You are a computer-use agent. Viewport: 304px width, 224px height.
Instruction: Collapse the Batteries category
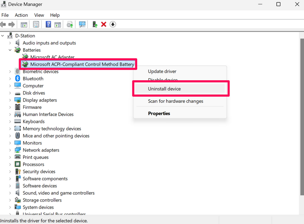[x=10, y=50]
